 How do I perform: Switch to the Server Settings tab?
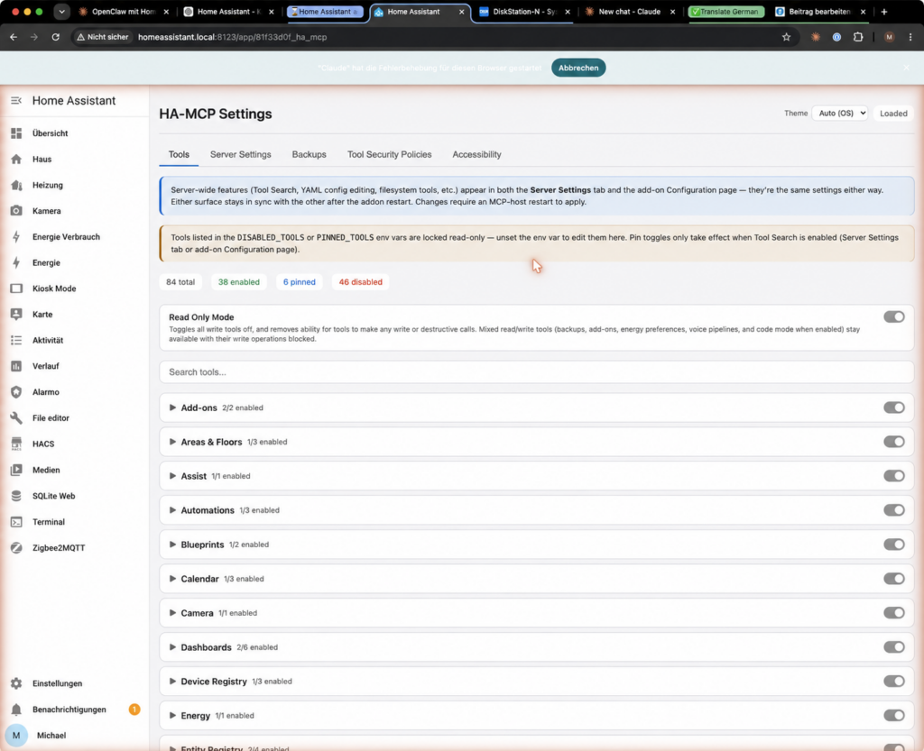tap(240, 155)
